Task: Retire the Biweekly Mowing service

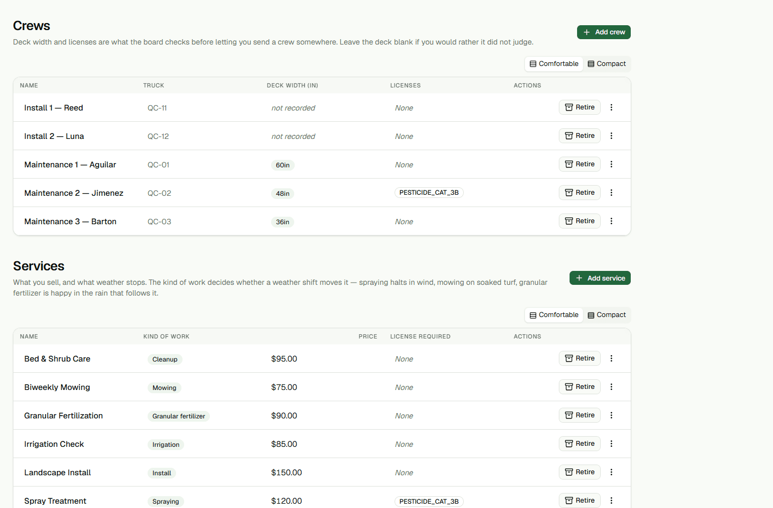Action: tap(580, 387)
